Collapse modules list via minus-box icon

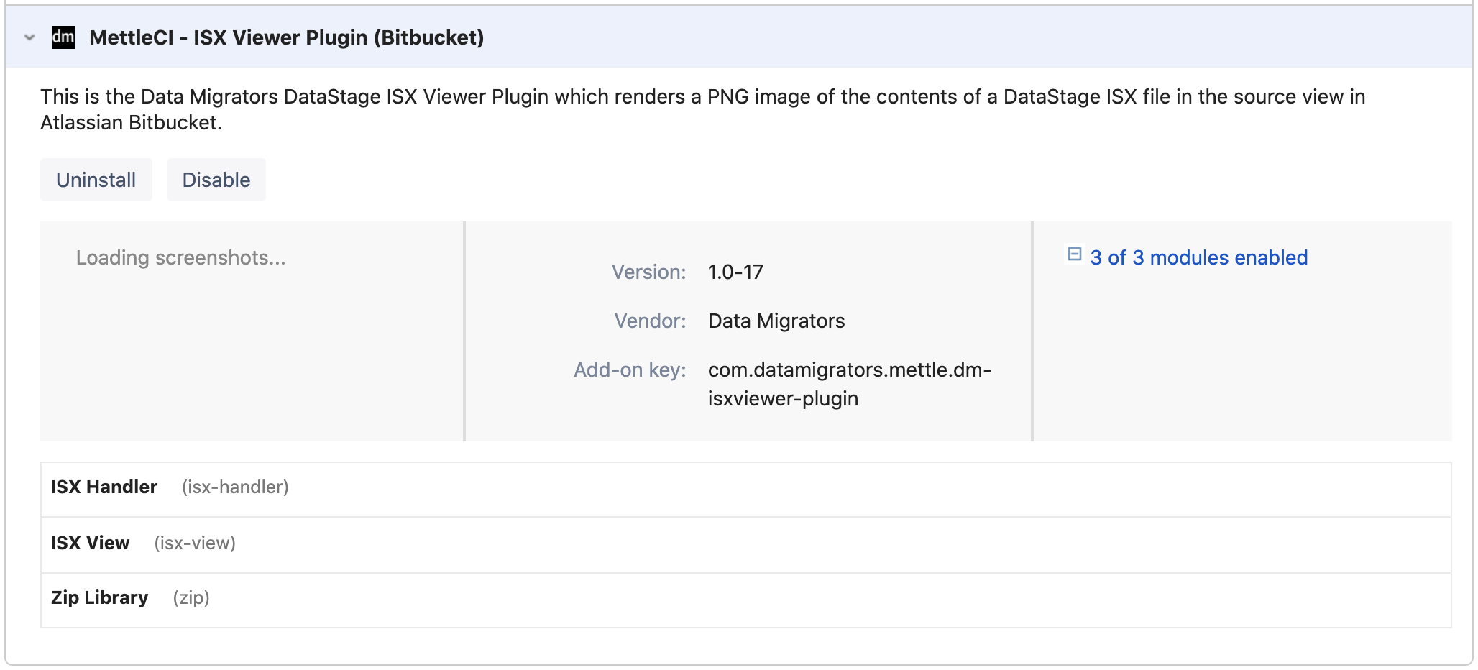1074,254
